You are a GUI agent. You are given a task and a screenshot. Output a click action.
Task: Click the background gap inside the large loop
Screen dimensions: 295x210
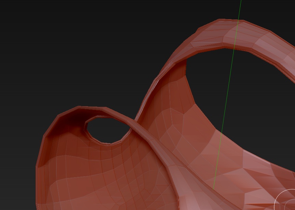click(219, 85)
